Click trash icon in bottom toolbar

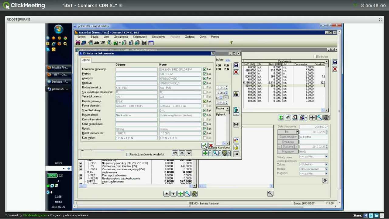[194, 194]
